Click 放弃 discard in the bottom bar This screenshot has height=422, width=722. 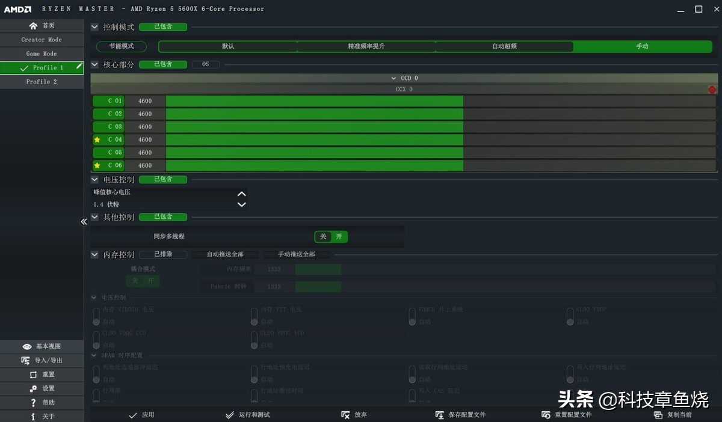[x=354, y=415]
